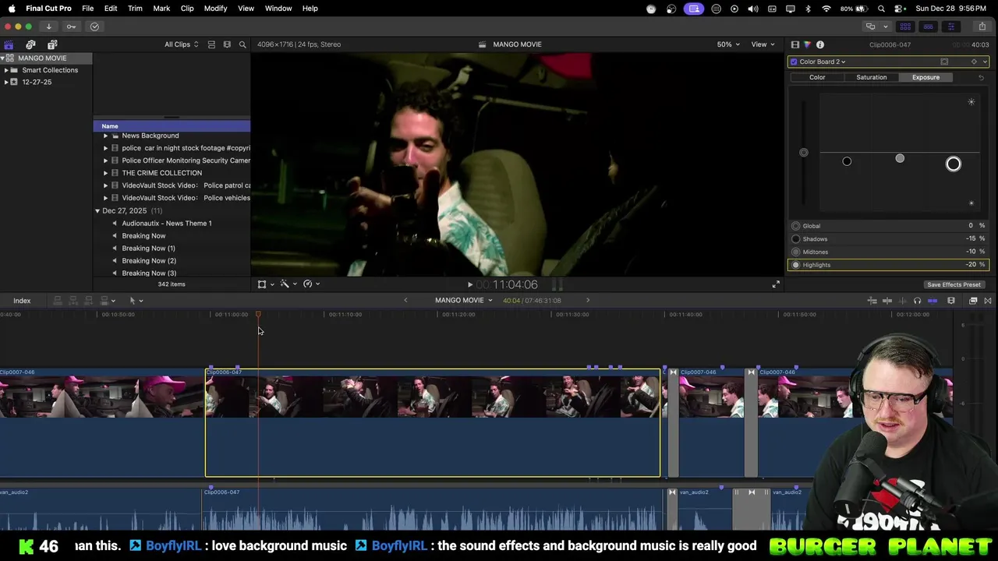This screenshot has height=561, width=998.
Task: Select the Exposure tab
Action: click(925, 77)
